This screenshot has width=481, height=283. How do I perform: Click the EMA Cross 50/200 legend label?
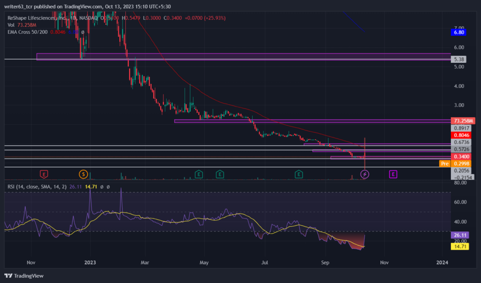tap(27, 32)
